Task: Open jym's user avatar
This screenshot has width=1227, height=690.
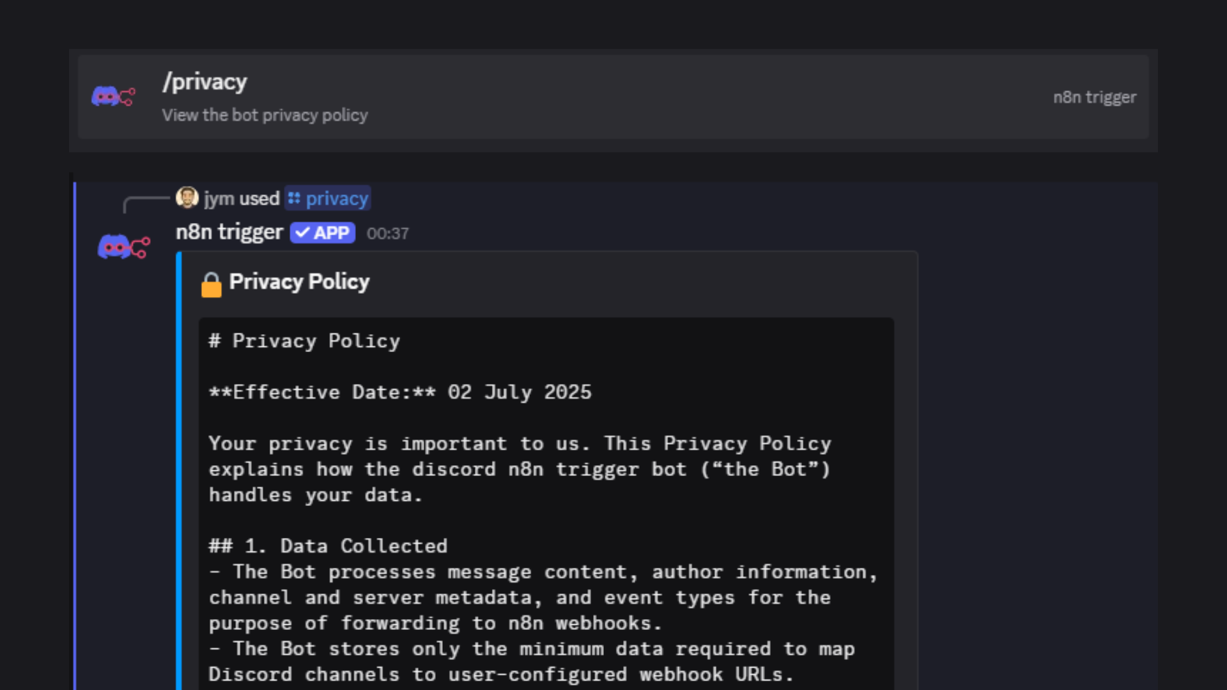Action: pyautogui.click(x=187, y=197)
